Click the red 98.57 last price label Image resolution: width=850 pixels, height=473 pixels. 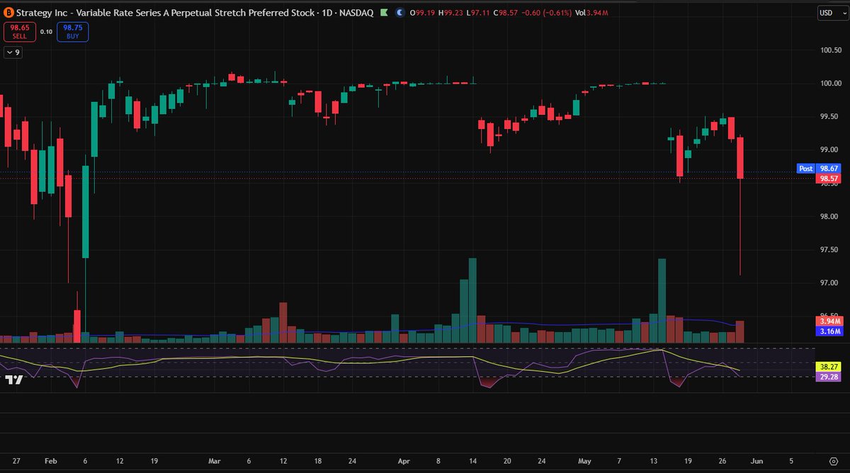pos(829,179)
